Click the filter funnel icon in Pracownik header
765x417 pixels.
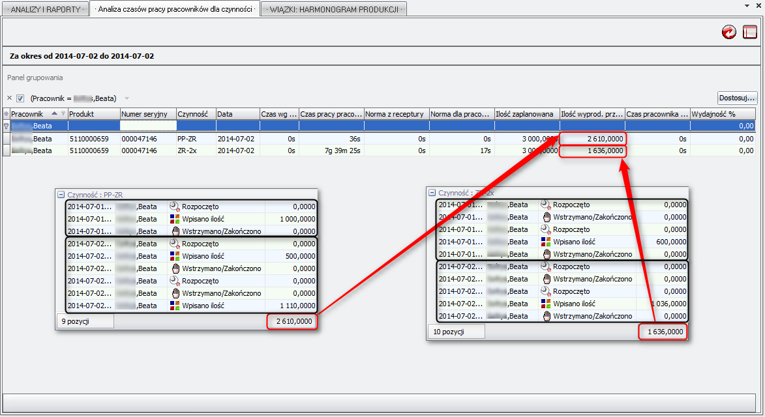63,113
